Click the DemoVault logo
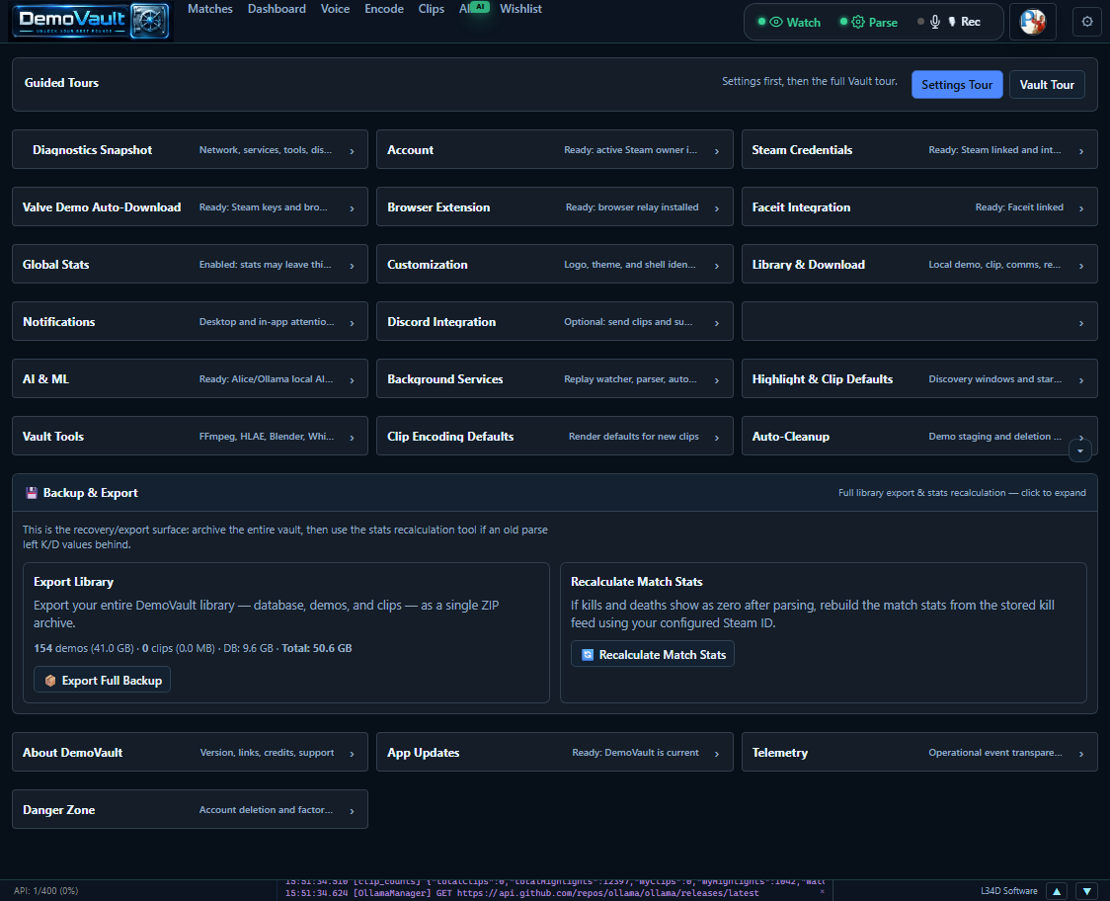This screenshot has height=901, width=1110. pyautogui.click(x=91, y=21)
